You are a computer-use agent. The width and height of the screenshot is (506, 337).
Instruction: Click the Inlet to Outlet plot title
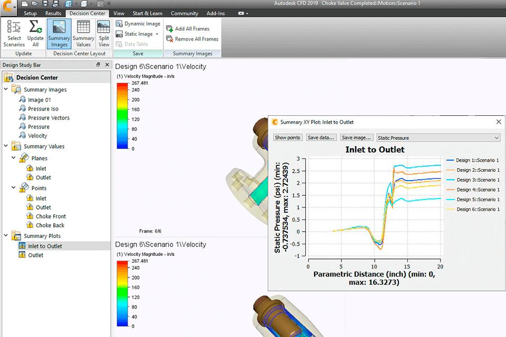pyautogui.click(x=375, y=150)
